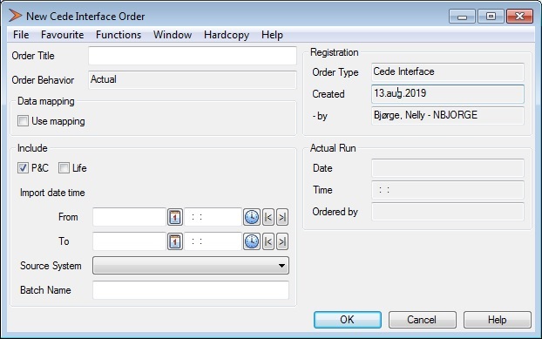This screenshot has height=339, width=542.
Task: Click the To time input field
Action: (x=213, y=241)
